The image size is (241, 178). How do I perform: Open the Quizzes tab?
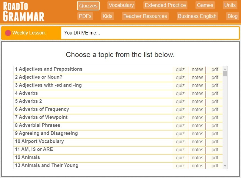coord(88,5)
